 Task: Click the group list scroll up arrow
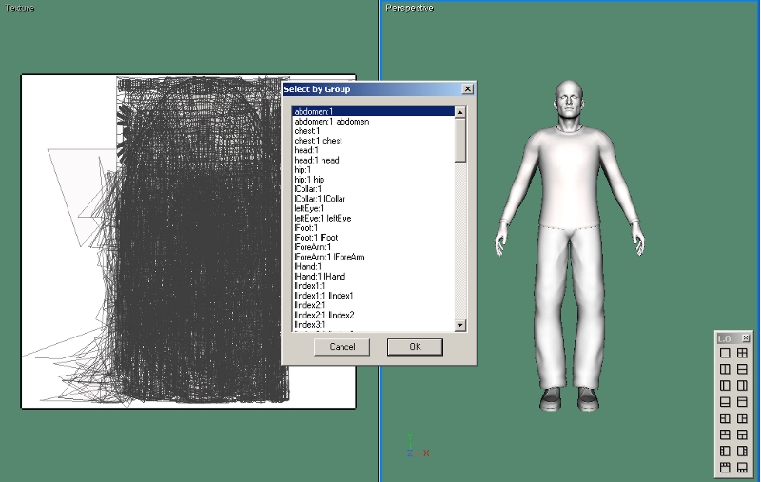[460, 112]
